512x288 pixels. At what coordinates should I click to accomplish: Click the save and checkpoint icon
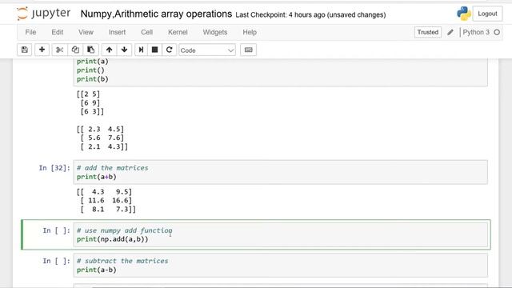click(x=25, y=50)
